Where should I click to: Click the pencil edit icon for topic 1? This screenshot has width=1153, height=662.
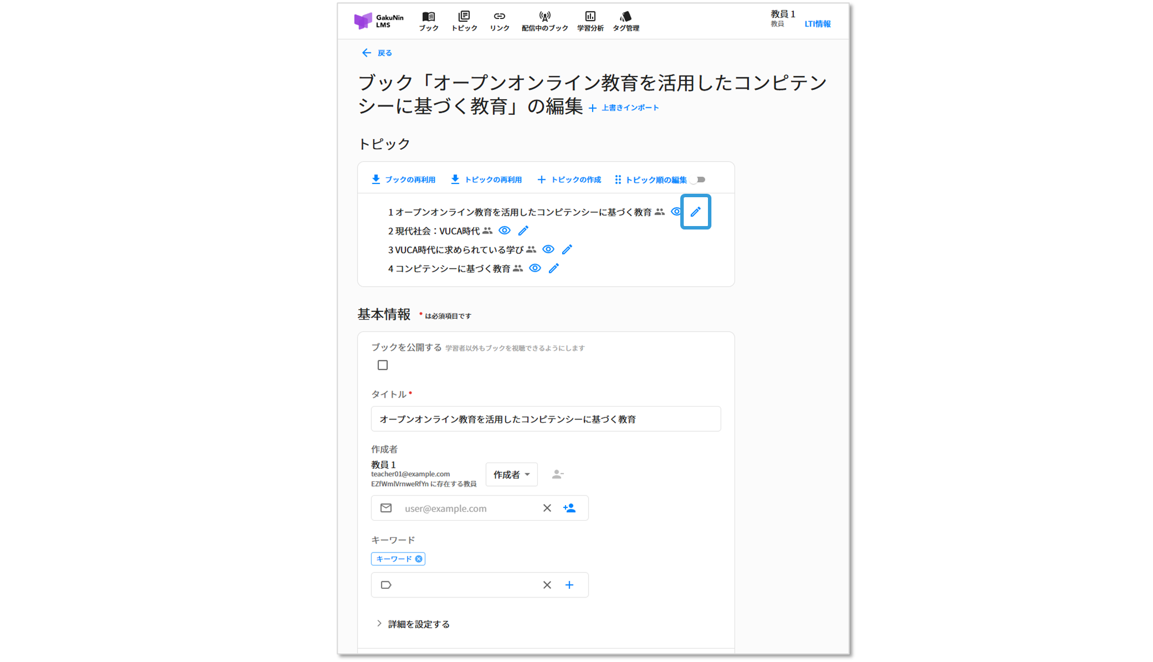tap(695, 212)
